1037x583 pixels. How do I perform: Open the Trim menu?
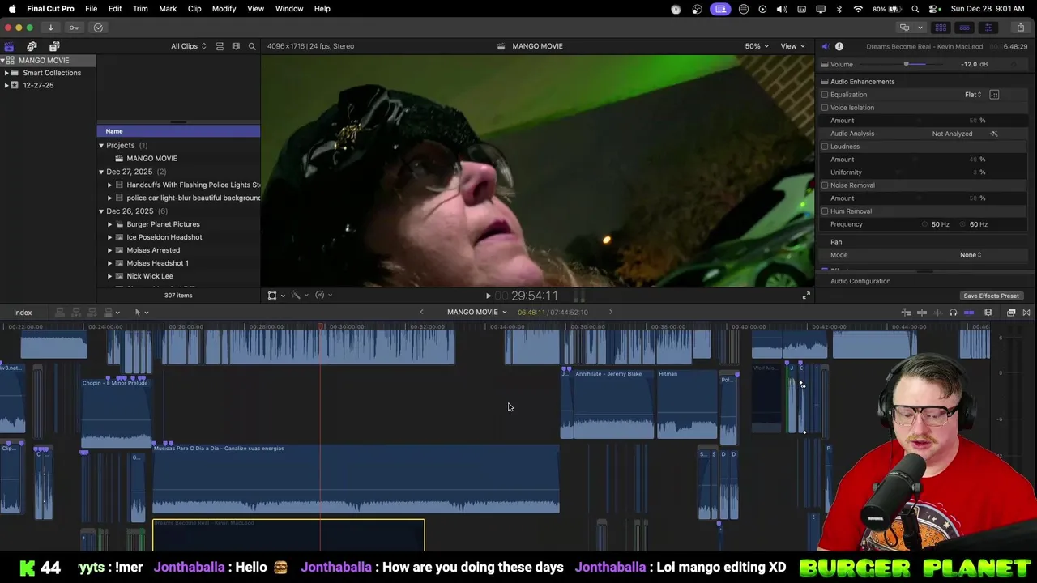tap(140, 9)
